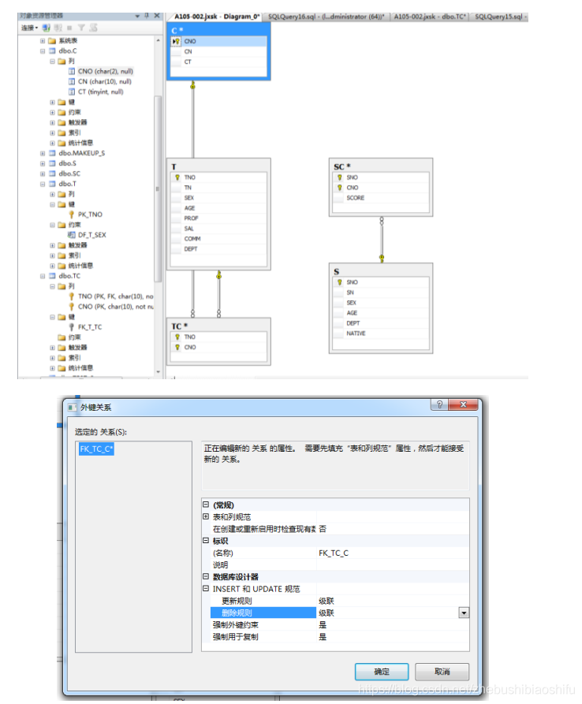Click the key icon on SNO in diagram table S
582x704 pixels.
click(x=339, y=282)
